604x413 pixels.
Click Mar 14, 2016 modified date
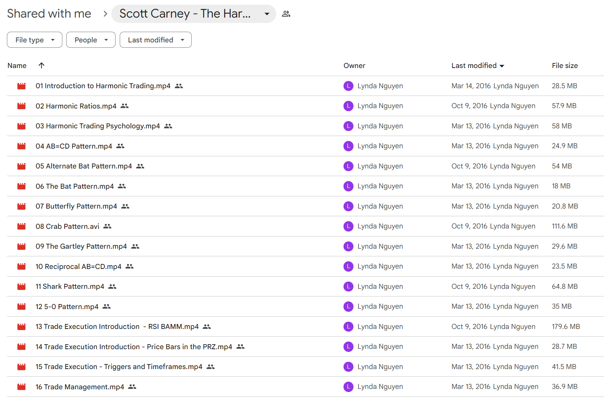click(x=471, y=86)
